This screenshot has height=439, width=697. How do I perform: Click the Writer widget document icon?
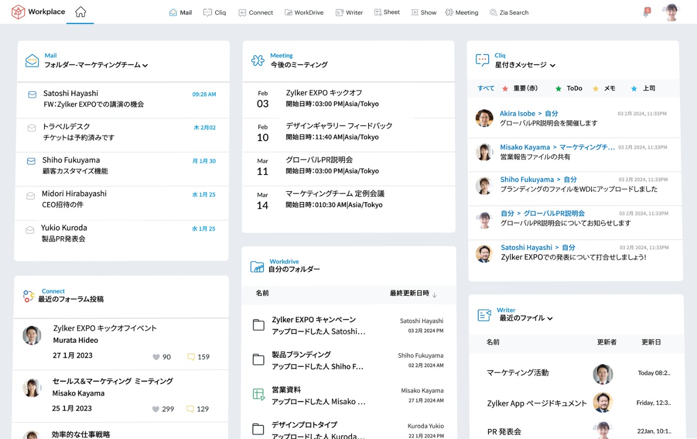click(x=484, y=315)
